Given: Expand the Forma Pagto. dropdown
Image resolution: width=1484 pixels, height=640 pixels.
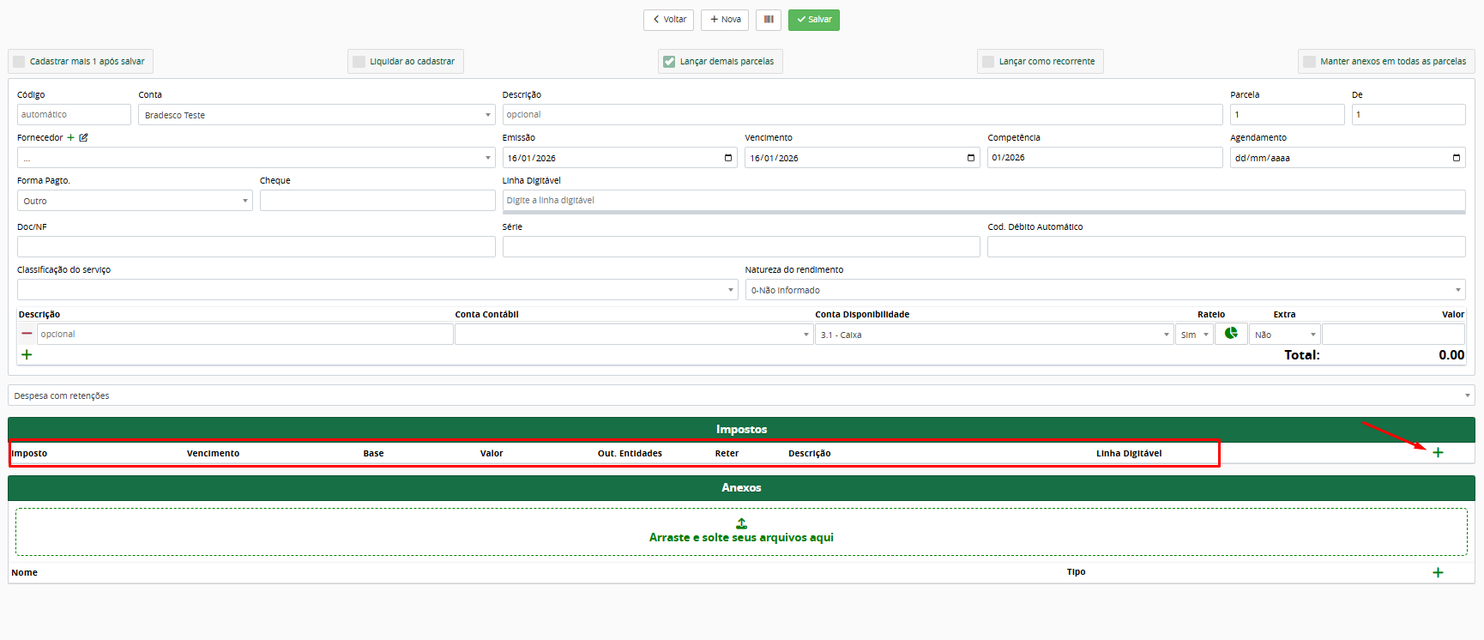Looking at the screenshot, I should point(135,201).
